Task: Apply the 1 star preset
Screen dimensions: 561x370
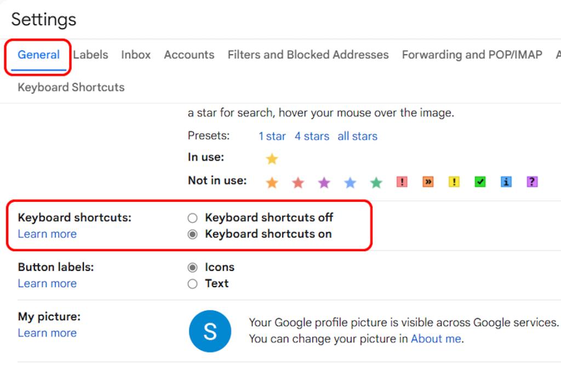Action: [x=272, y=136]
